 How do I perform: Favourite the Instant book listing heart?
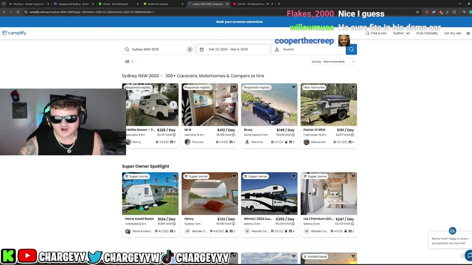pos(353,256)
